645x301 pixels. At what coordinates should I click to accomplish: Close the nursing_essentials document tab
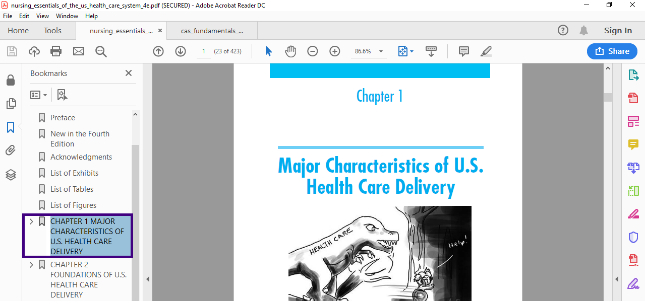click(x=160, y=31)
